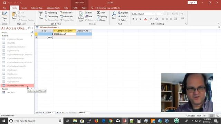Screen dimensions: 221x124
Task: Click the Replace button
Action: click(123, 13)
